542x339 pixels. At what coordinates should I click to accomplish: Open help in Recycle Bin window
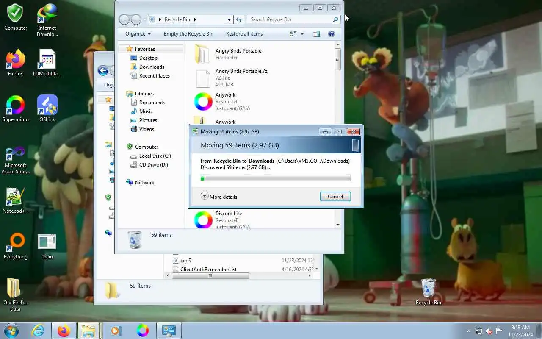click(x=332, y=34)
